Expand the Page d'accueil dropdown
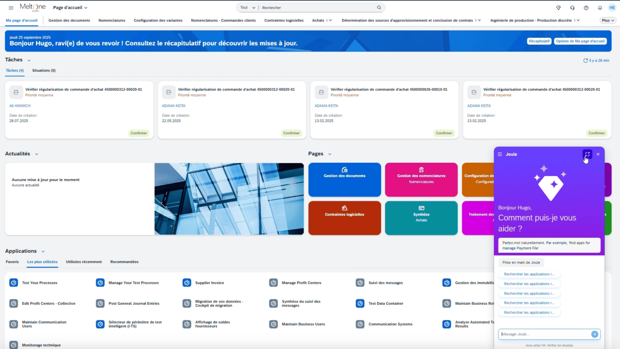The width and height of the screenshot is (620, 349). click(70, 8)
